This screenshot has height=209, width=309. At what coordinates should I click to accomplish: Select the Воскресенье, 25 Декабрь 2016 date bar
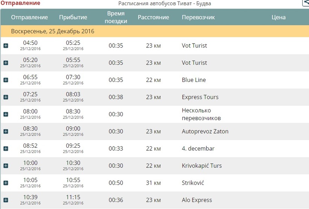pyautogui.click(x=53, y=31)
